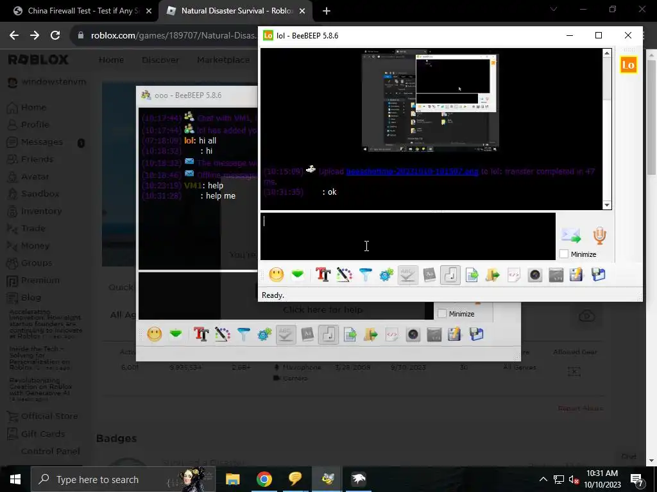This screenshot has height=492, width=657.
Task: Click the floppy-and-pencil icon in lol chat
Action: tap(577, 275)
